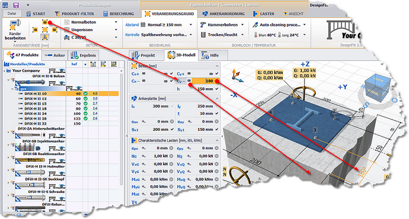Collapse the Ankerplatte [mm] section

click(x=217, y=98)
